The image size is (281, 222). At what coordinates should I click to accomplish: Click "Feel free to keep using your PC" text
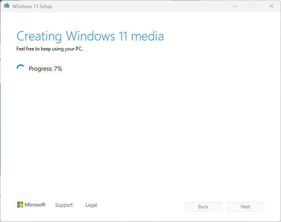click(x=50, y=49)
